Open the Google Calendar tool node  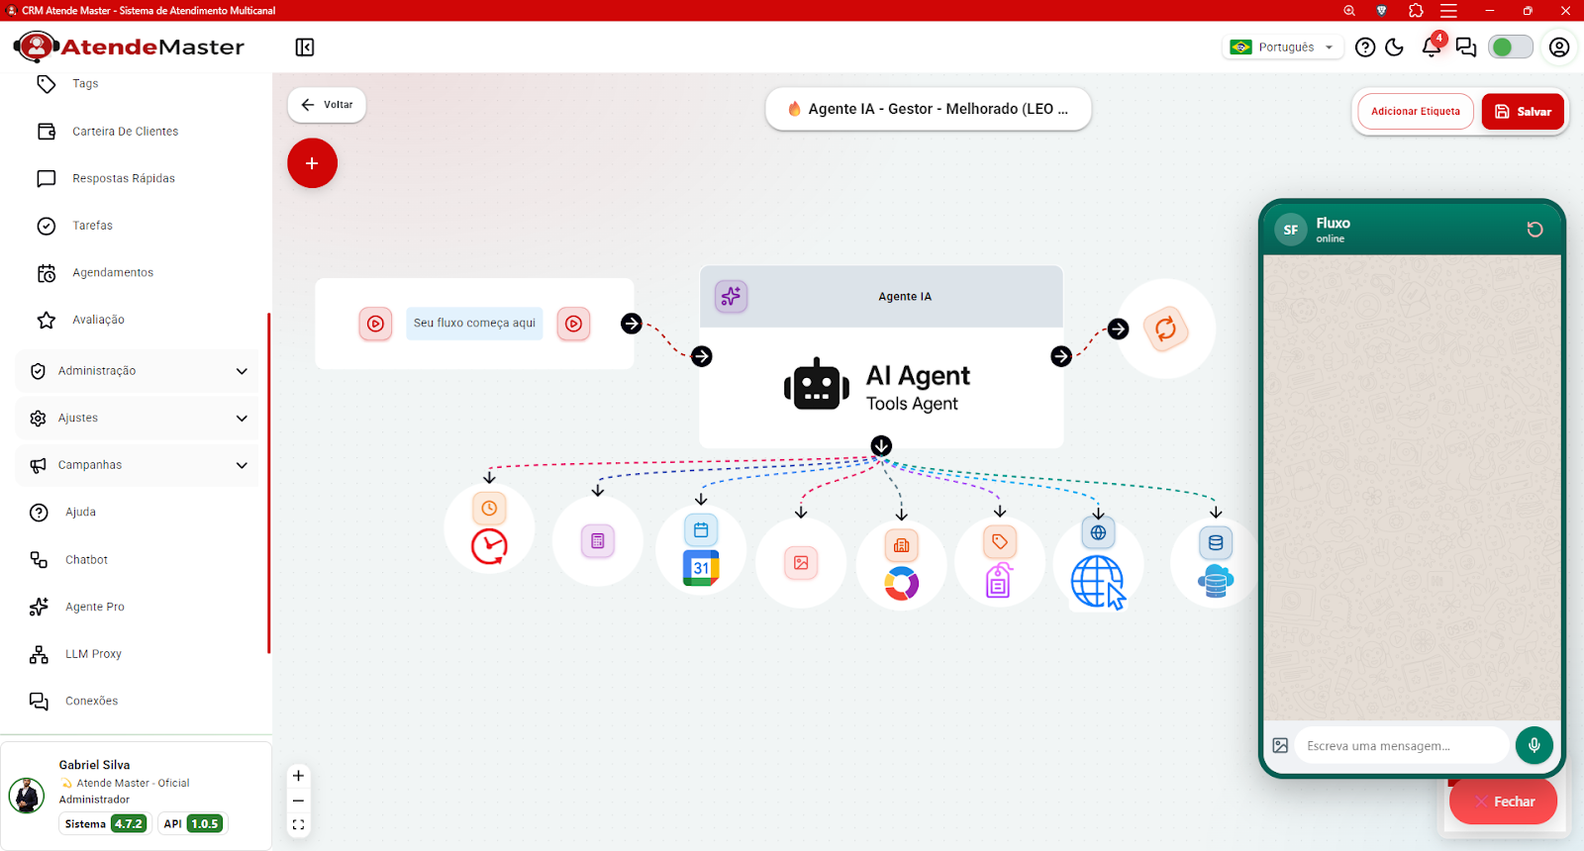701,549
